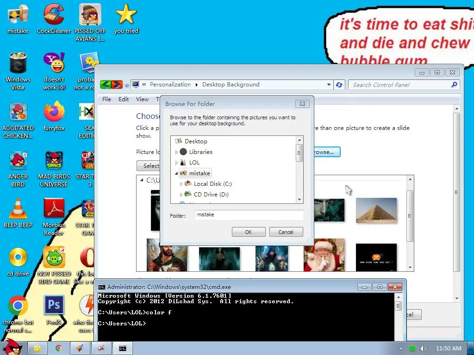Click the cmd window scrollbar thumb
474x355 pixels.
[398, 306]
